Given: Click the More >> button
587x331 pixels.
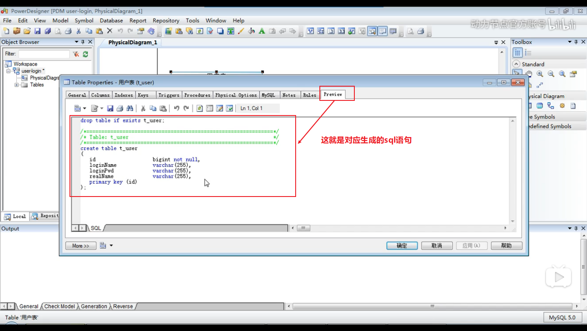Looking at the screenshot, I should click(x=81, y=246).
